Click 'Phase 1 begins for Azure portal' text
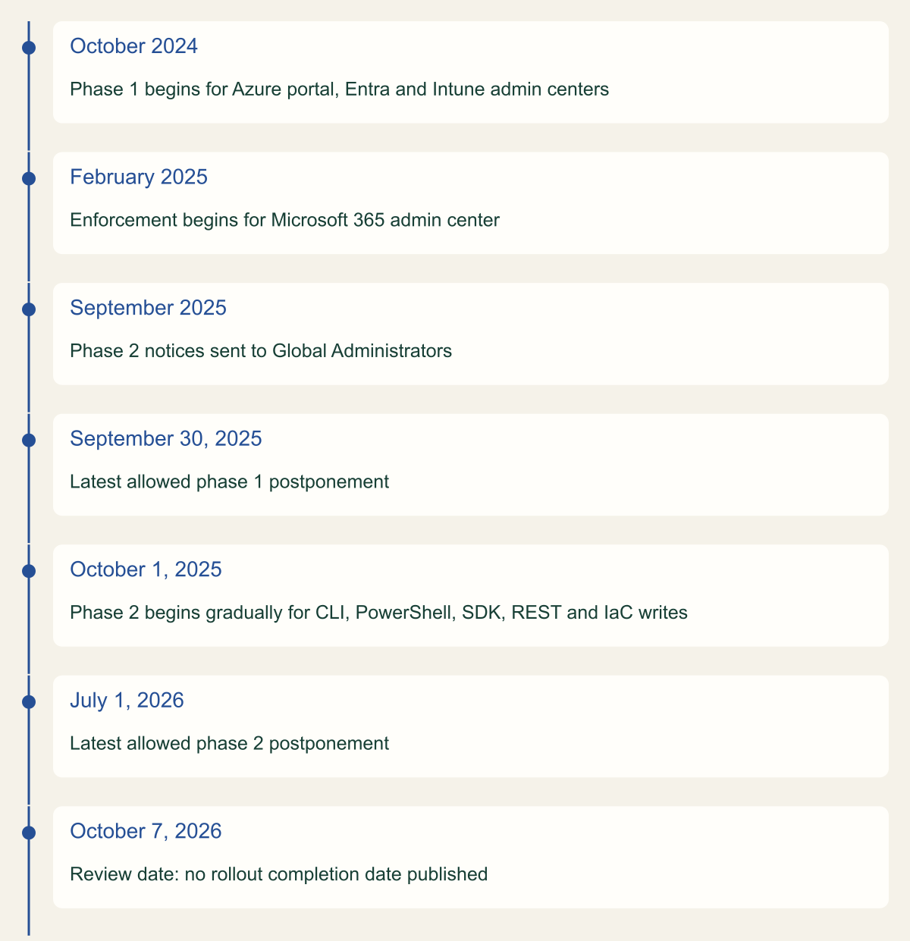This screenshot has width=910, height=941. 205,89
